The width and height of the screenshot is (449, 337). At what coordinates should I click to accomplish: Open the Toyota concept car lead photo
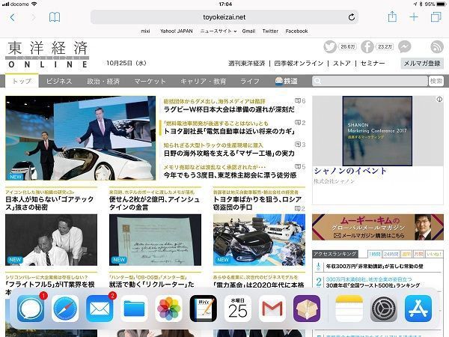pyautogui.click(x=81, y=138)
